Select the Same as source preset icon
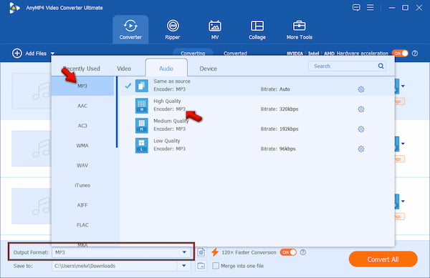 (141, 86)
